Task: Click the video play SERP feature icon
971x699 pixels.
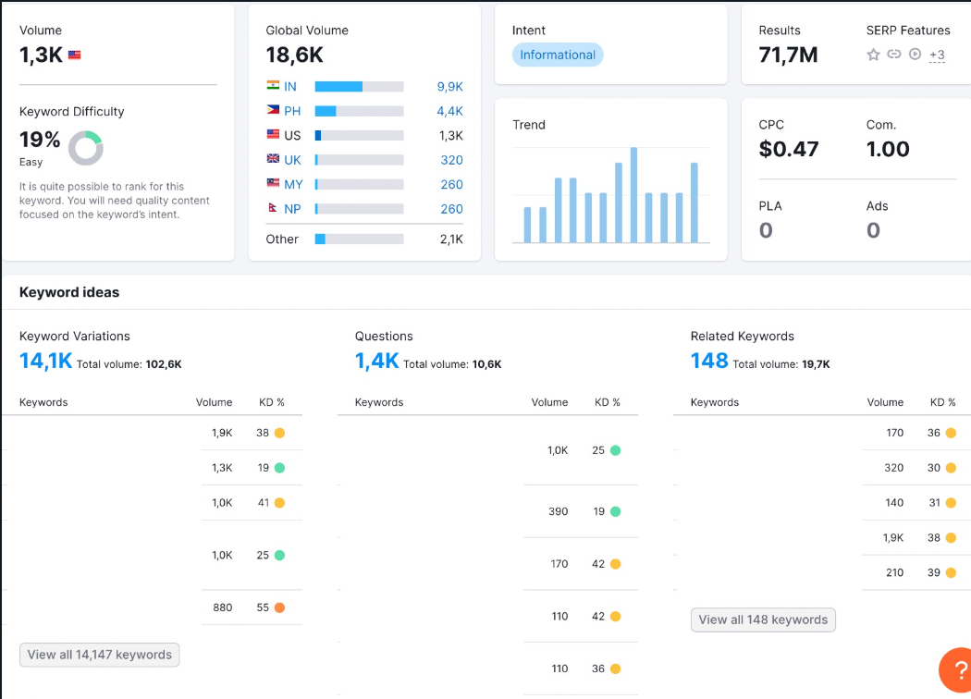Action: click(915, 54)
